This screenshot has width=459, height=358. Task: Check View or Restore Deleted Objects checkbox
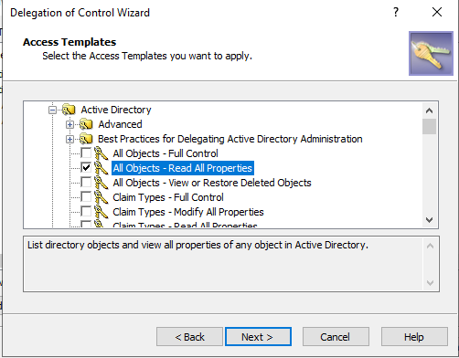click(86, 183)
